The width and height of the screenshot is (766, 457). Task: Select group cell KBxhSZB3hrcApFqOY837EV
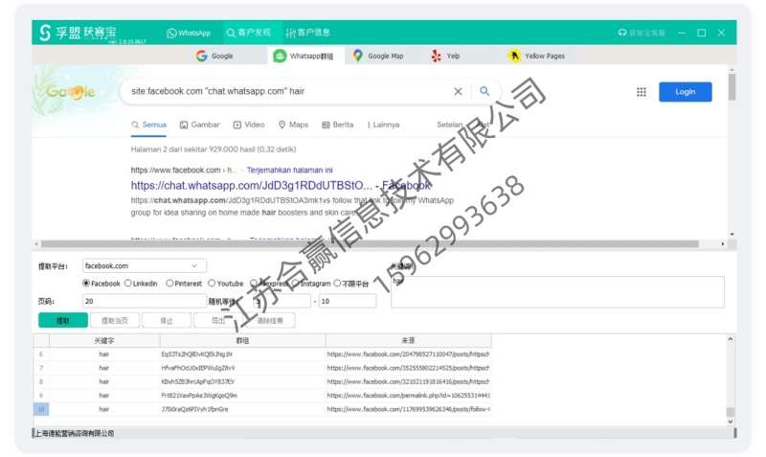pyautogui.click(x=242, y=381)
